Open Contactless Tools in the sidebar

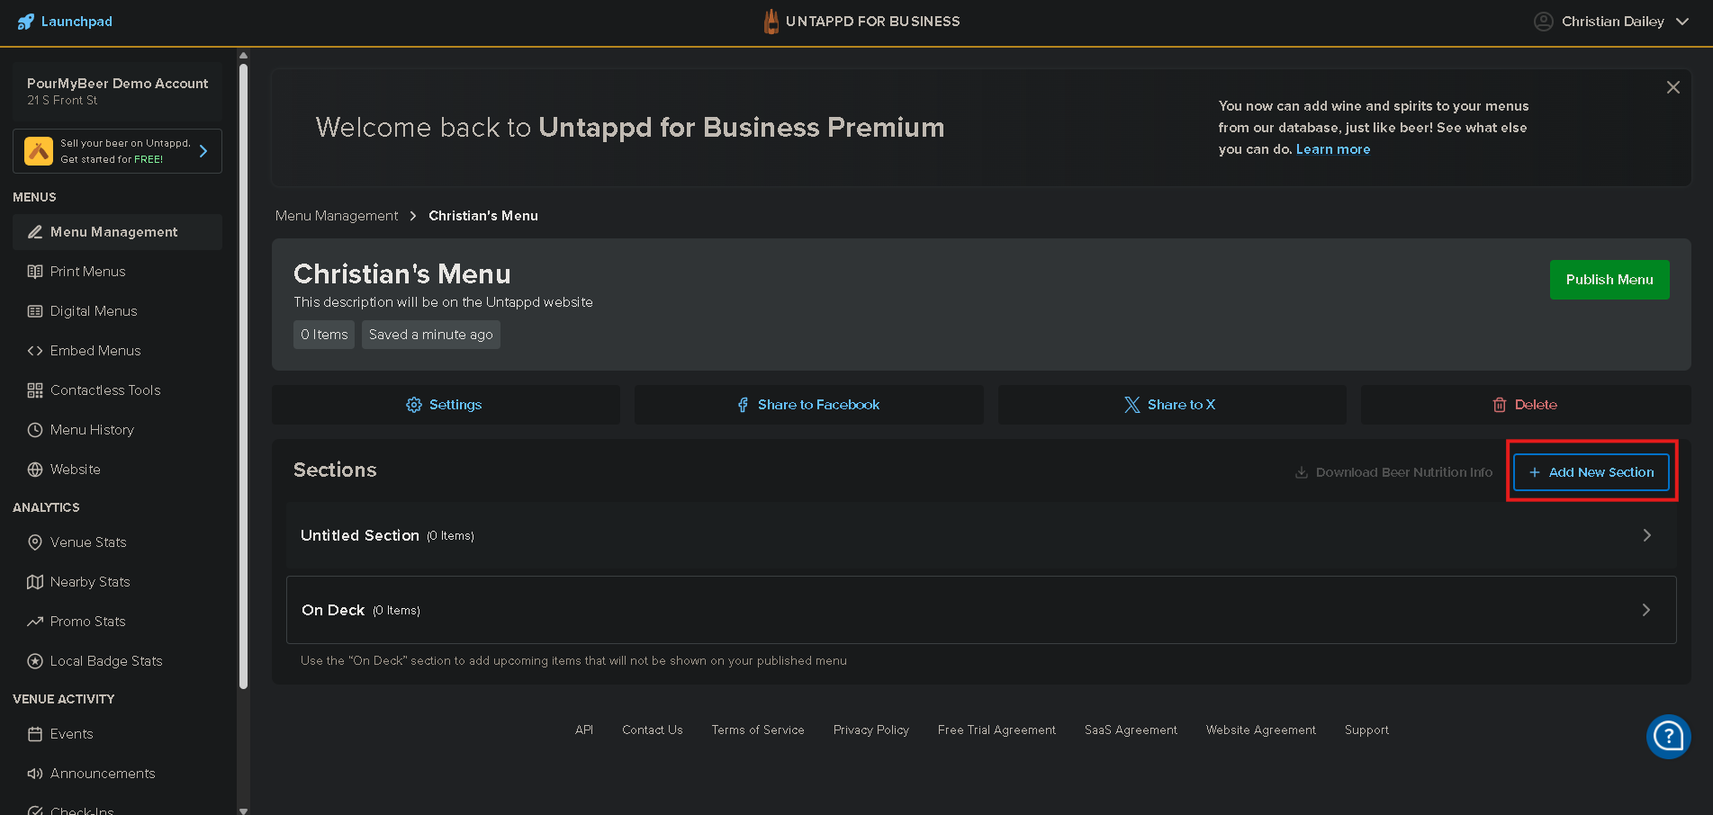pyautogui.click(x=117, y=390)
